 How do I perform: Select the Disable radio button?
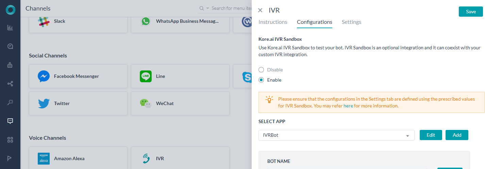point(261,70)
